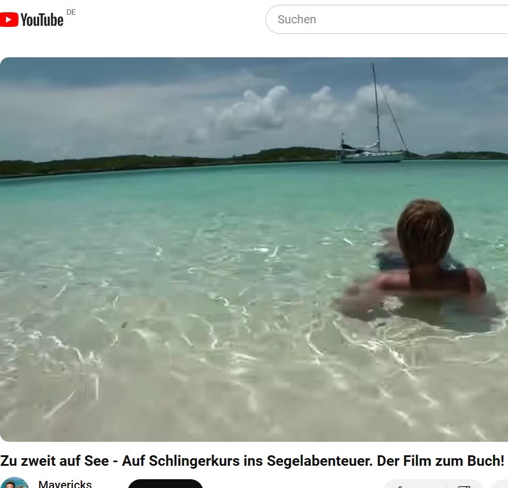Click the DE country code label

(71, 12)
